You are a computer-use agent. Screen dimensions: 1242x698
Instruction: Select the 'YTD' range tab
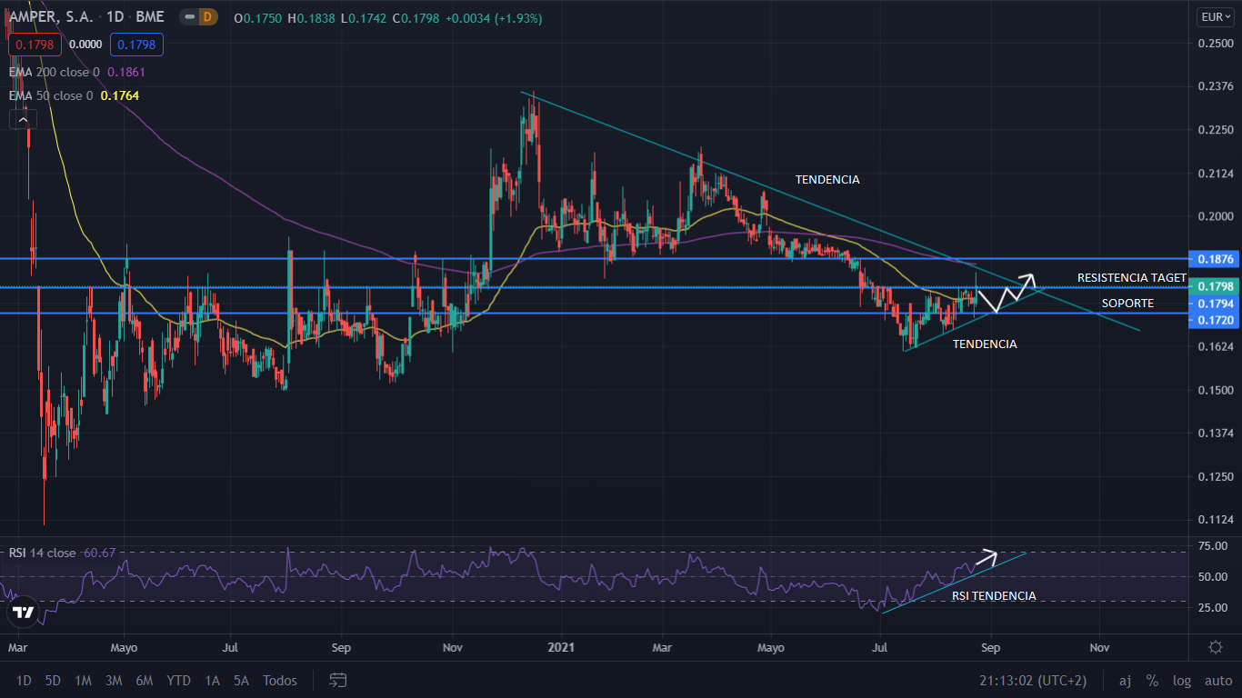tap(178, 680)
